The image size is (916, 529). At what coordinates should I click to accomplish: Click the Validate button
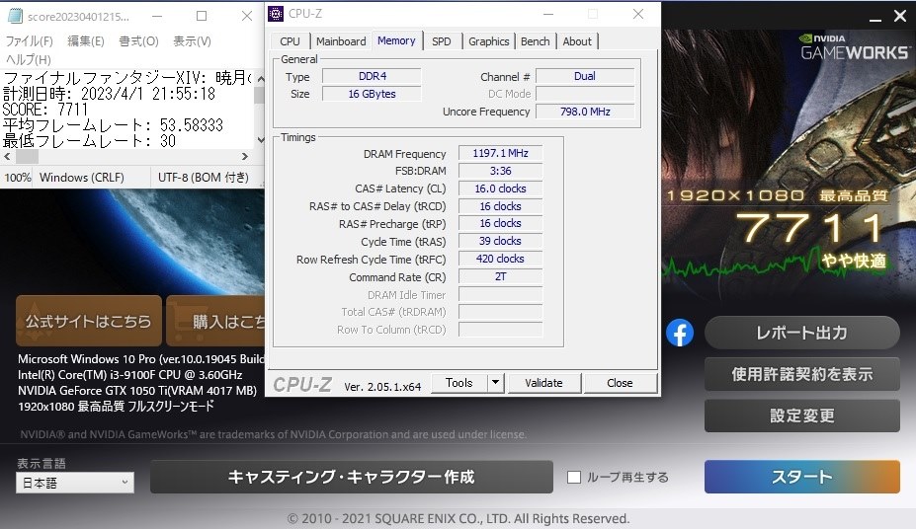543,383
